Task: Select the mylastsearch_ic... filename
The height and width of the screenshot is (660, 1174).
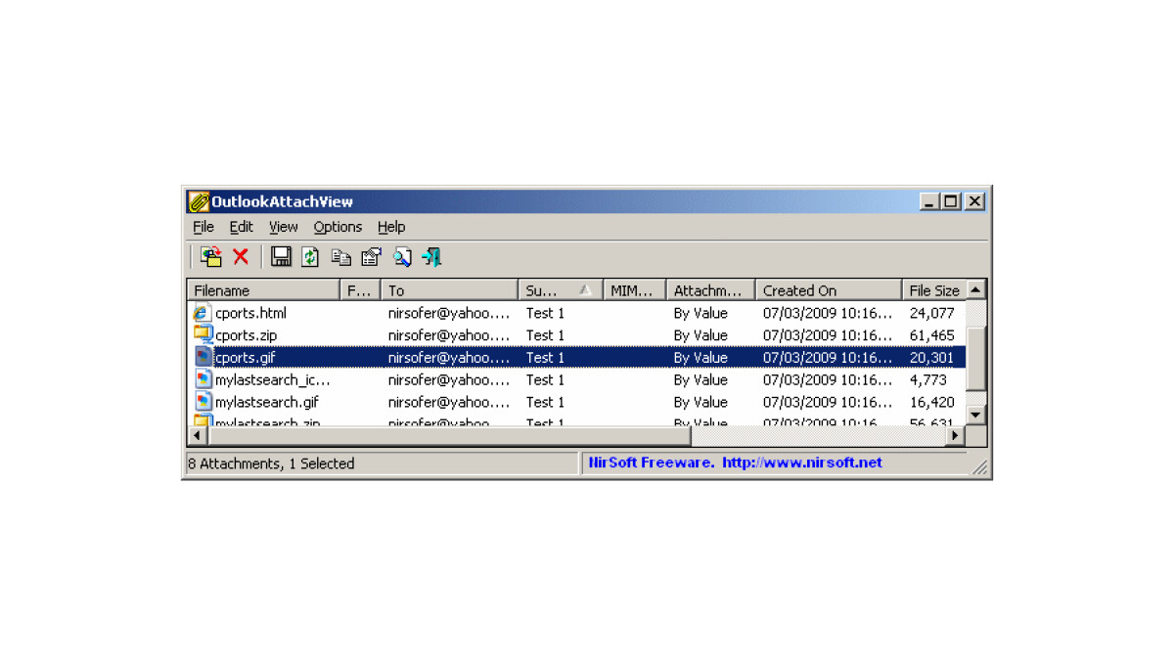Action: point(273,379)
